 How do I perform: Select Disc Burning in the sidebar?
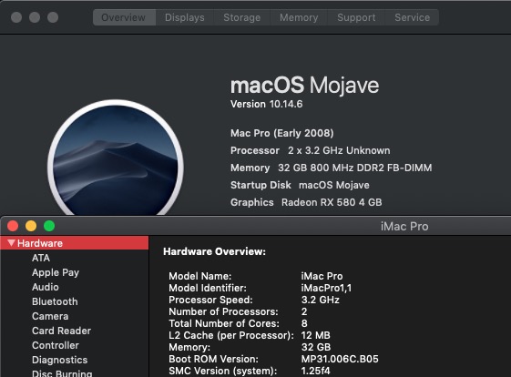(x=62, y=373)
